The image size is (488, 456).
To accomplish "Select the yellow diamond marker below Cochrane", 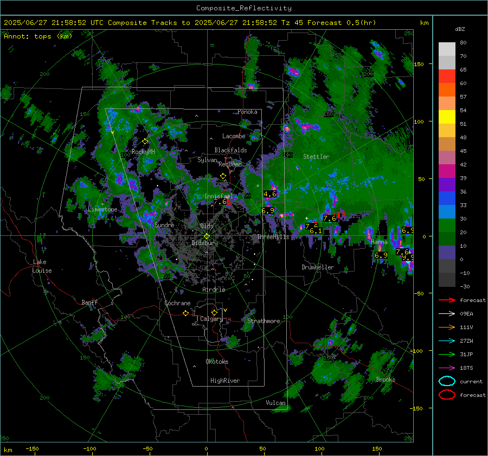I will click(x=185, y=313).
